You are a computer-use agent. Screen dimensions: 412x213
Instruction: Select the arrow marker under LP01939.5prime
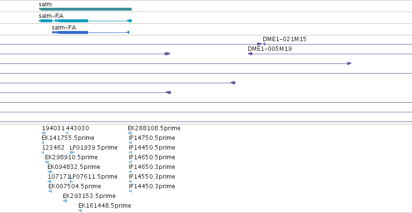[x=72, y=152]
